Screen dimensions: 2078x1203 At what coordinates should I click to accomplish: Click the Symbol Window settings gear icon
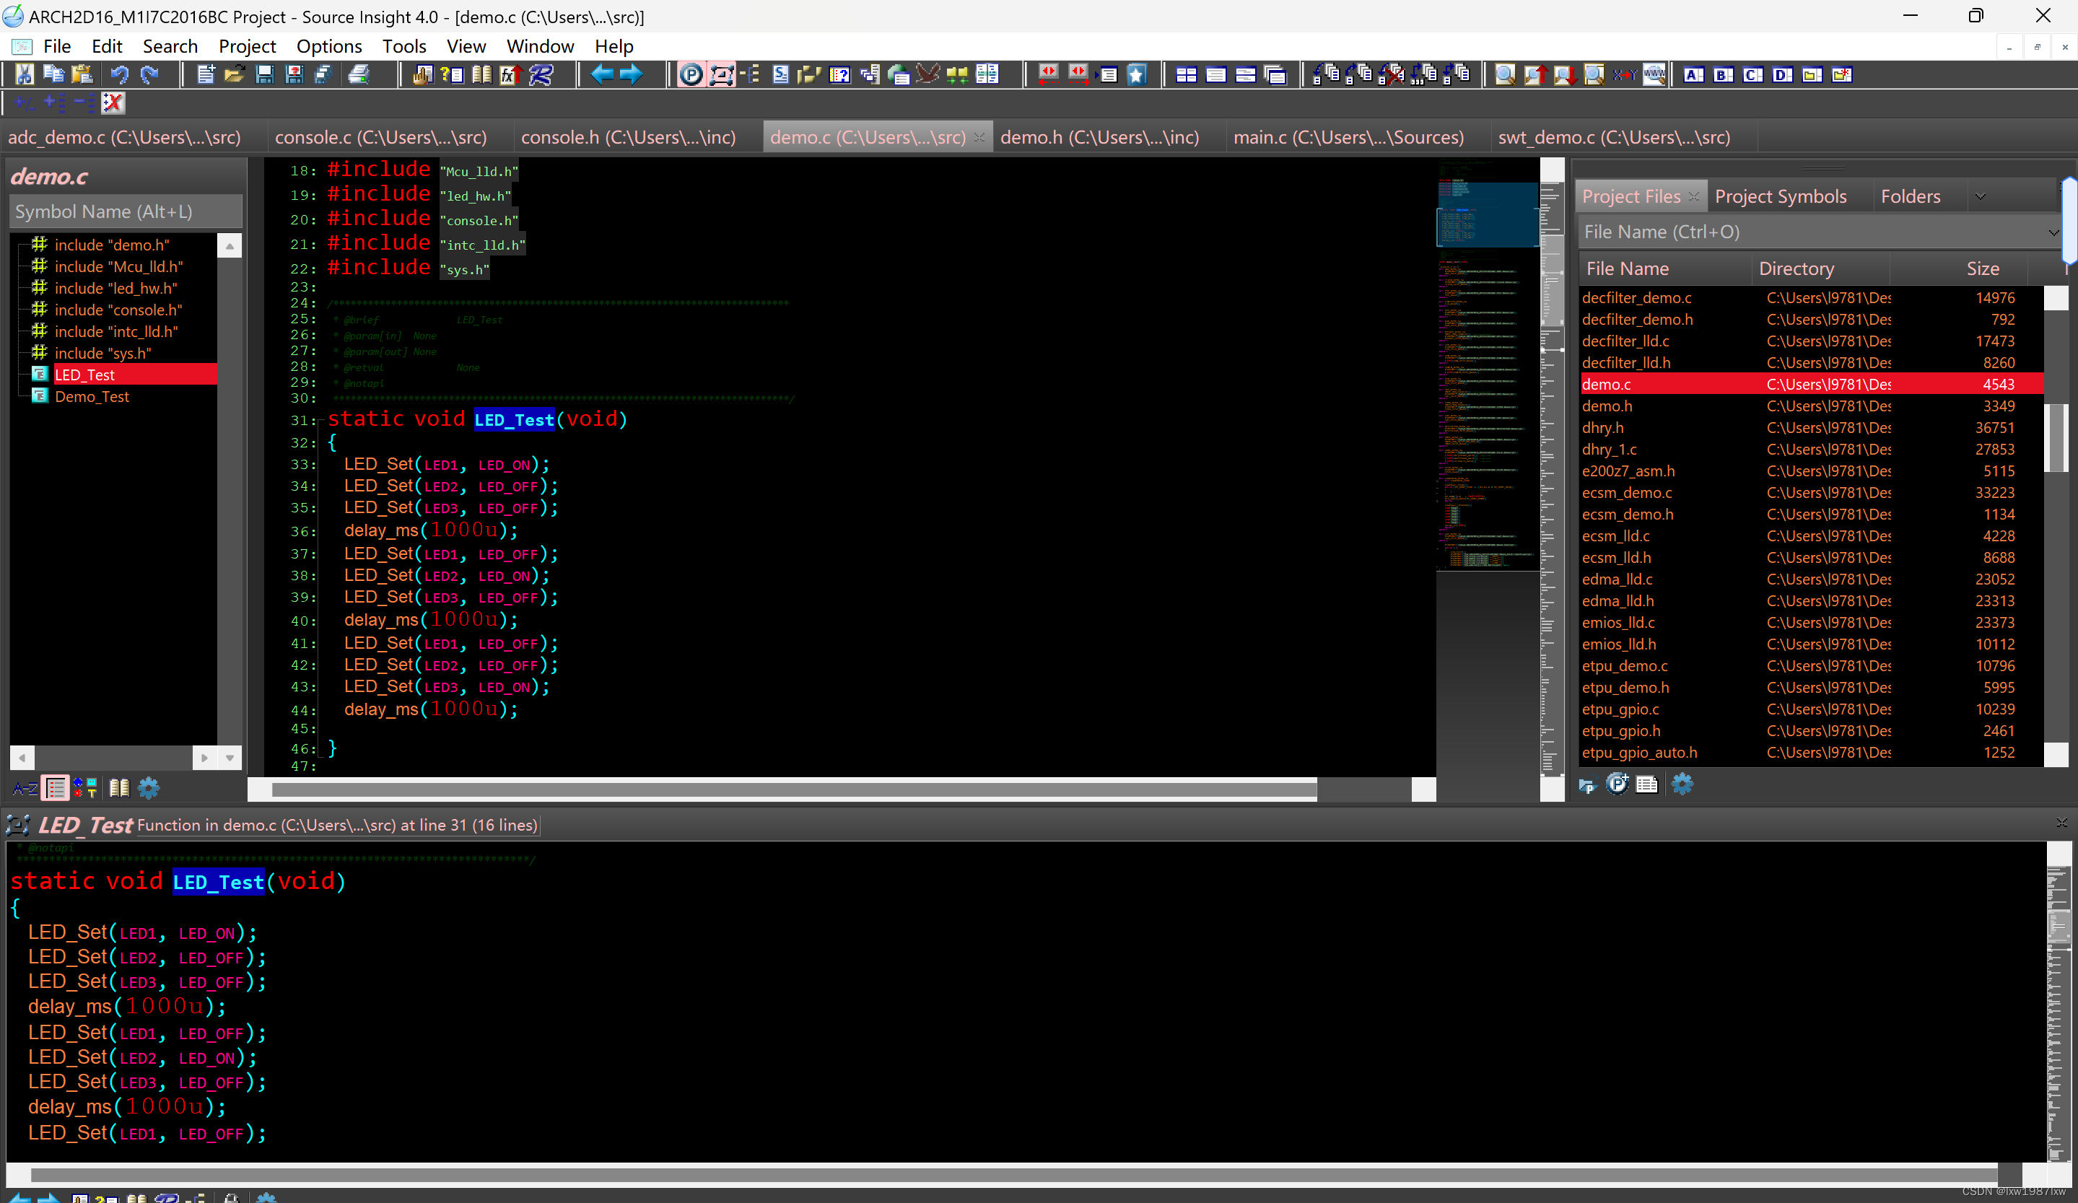tap(149, 787)
